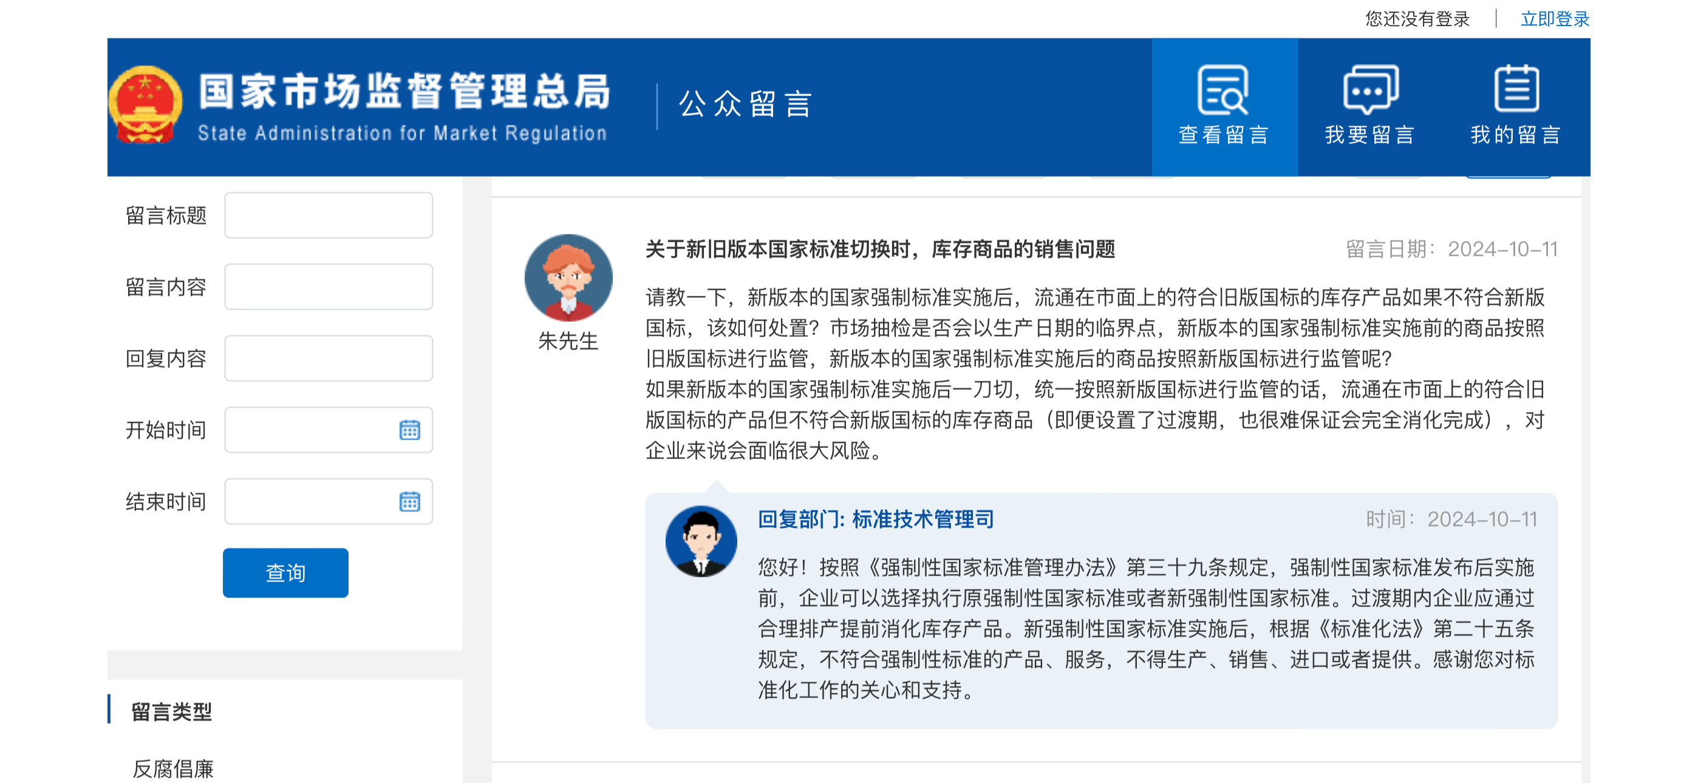Screen dimensions: 1698x783
Task: Click the 回复内容 field label
Action: tap(166, 359)
